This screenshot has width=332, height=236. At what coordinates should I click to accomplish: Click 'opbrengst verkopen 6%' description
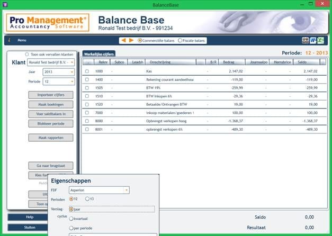[x=164, y=129]
